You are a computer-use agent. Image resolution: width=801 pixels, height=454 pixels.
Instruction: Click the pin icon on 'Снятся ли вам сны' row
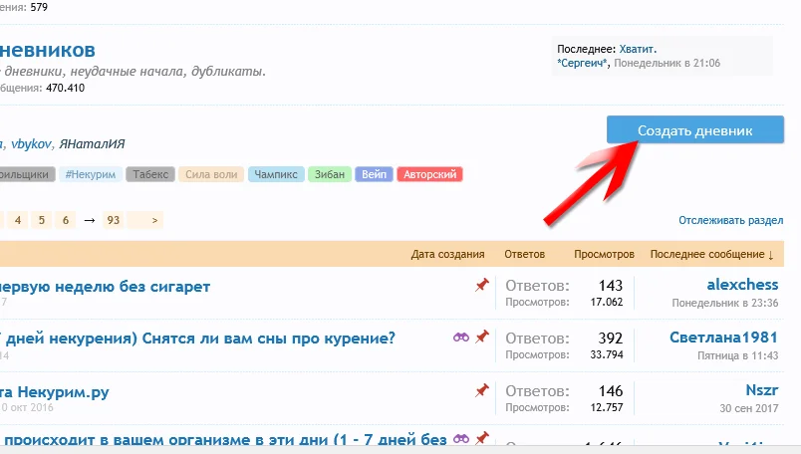tap(482, 338)
